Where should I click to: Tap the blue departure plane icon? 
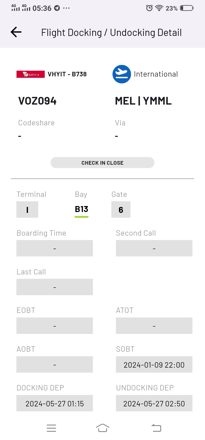(122, 74)
